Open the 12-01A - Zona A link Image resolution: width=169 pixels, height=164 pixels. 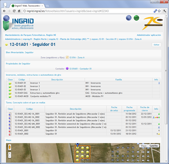[x=77, y=57]
